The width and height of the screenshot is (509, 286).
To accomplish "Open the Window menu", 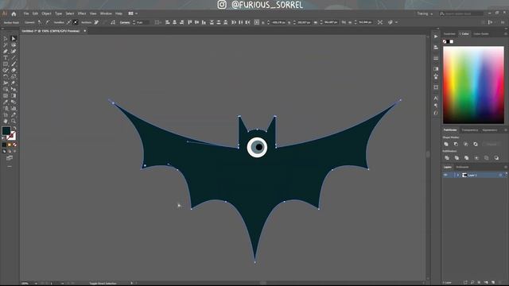I will 106,14.
